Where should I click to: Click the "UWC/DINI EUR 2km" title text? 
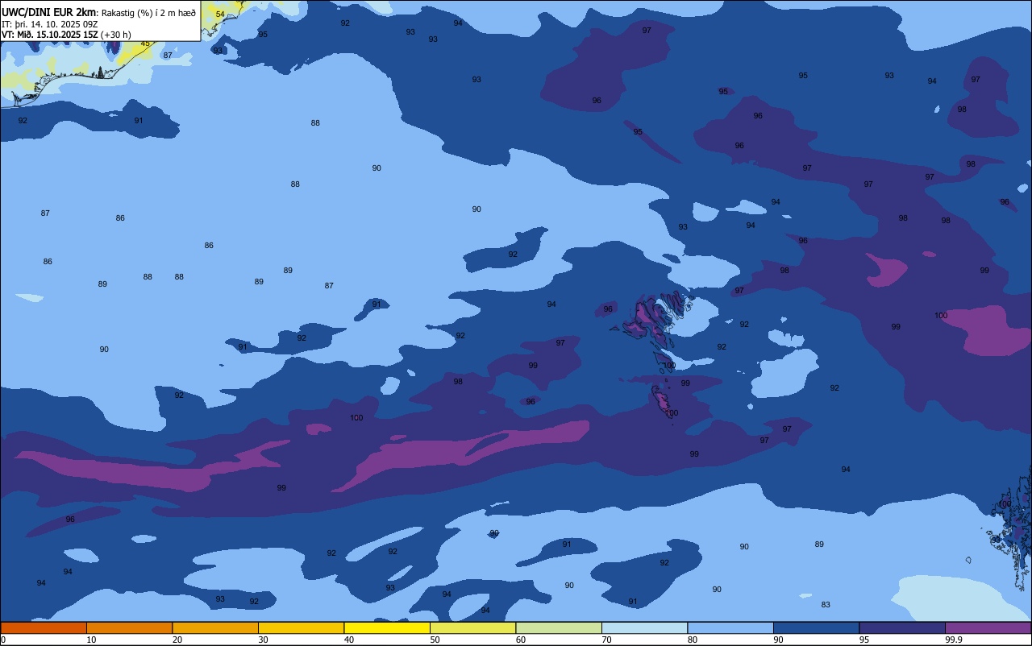[48, 12]
